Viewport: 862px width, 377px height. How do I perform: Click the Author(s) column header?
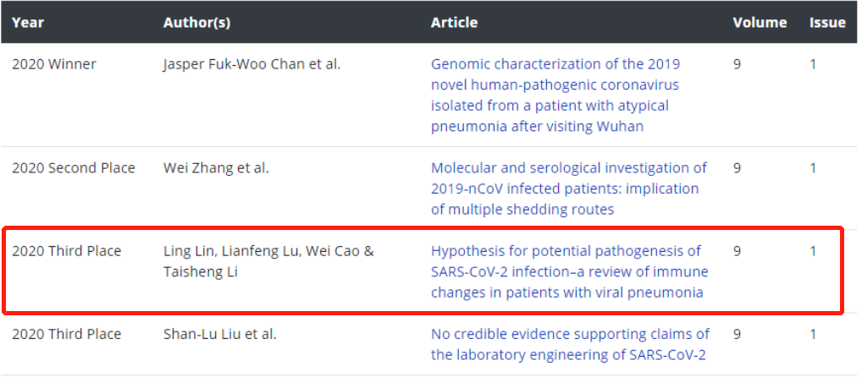coord(196,23)
